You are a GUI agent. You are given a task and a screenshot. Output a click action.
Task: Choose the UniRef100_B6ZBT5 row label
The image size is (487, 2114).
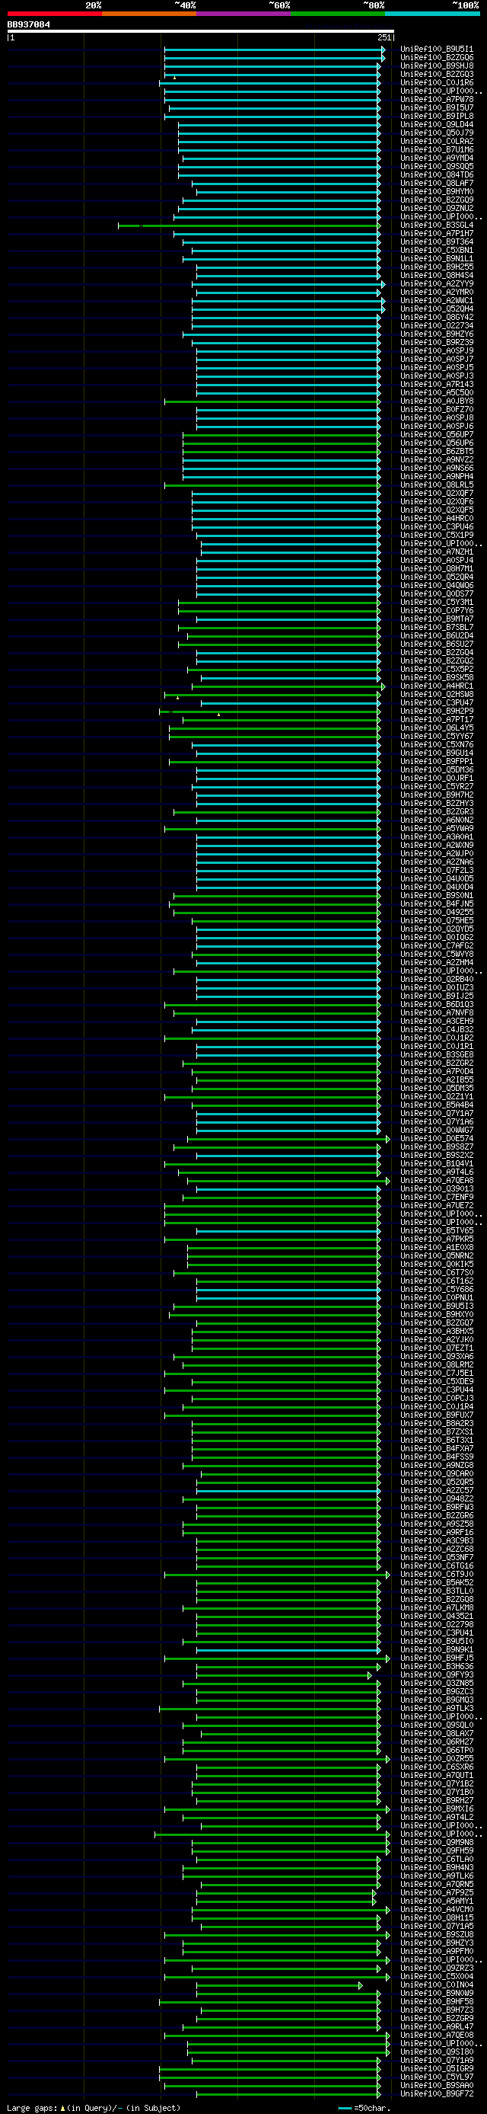click(436, 451)
